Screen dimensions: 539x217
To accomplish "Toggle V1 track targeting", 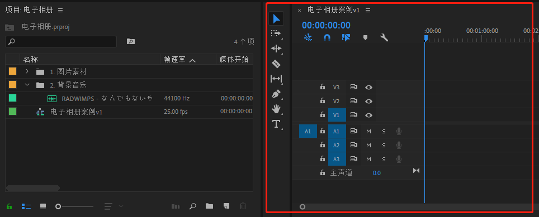I will click(337, 115).
